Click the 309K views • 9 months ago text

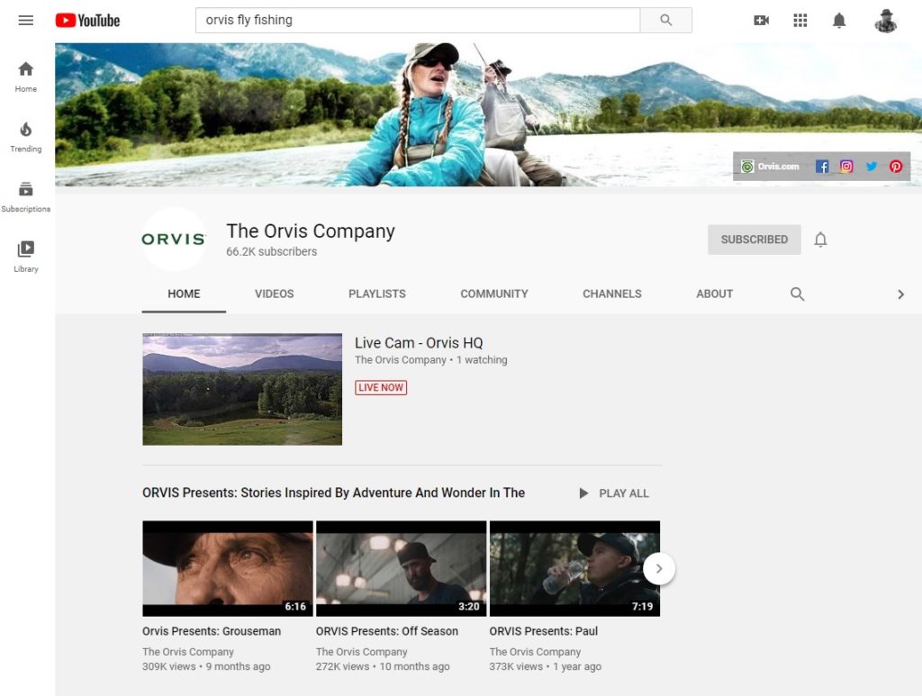click(x=206, y=666)
